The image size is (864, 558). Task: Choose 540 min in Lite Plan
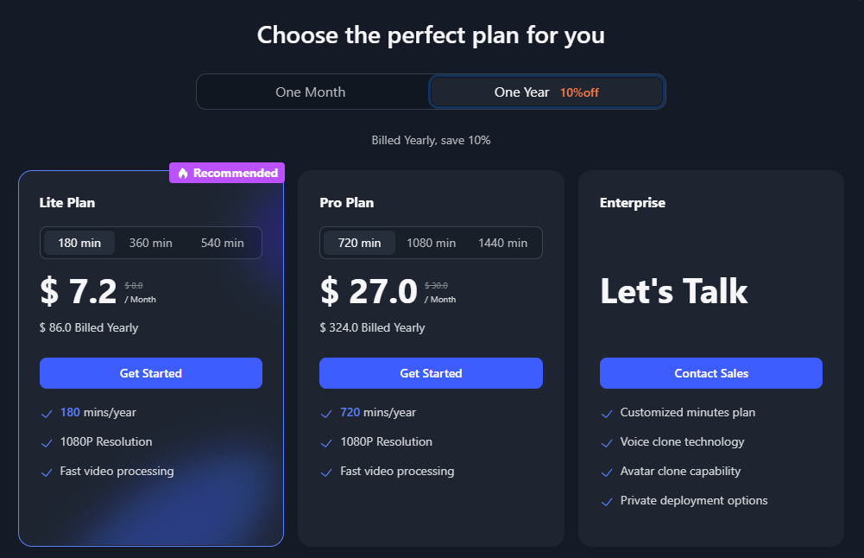(223, 243)
